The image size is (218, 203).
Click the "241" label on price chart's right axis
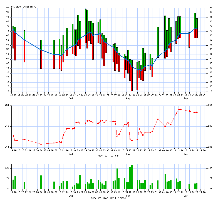click(x=211, y=147)
